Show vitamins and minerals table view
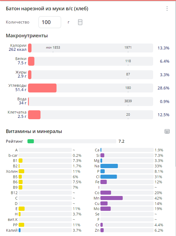 pyautogui.click(x=167, y=131)
